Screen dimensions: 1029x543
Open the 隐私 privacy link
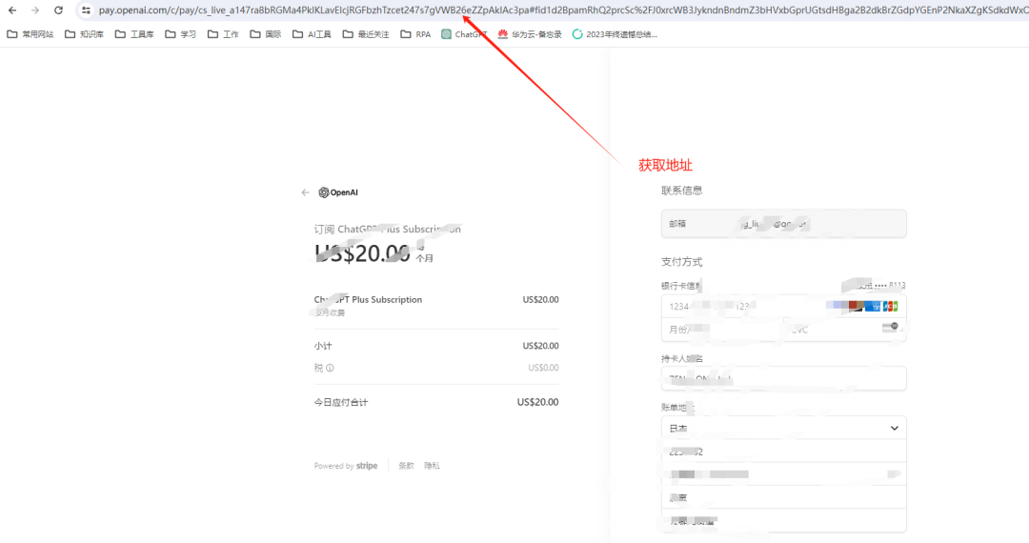(432, 466)
